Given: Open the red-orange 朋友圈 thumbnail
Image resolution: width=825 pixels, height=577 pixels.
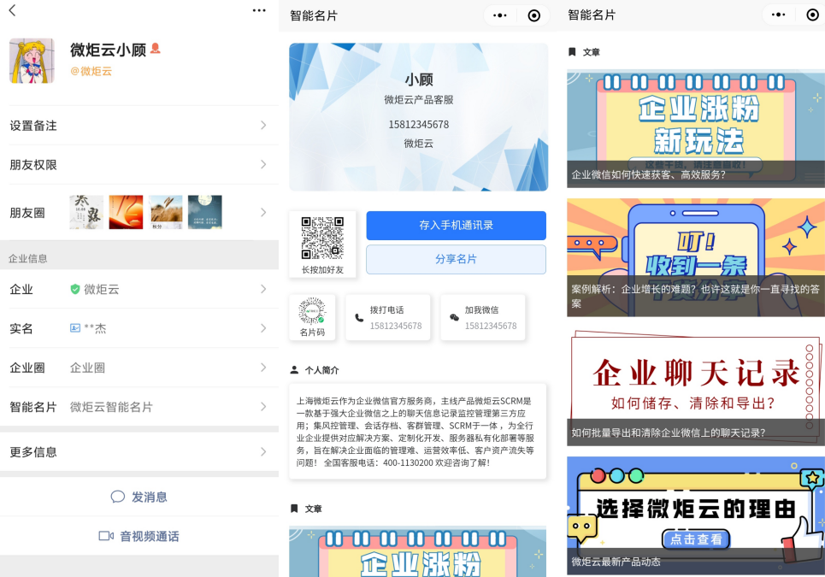Looking at the screenshot, I should pyautogui.click(x=126, y=212).
